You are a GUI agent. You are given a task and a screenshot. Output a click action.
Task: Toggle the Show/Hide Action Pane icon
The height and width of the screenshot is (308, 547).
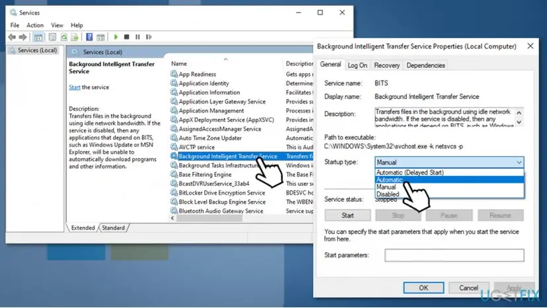click(x=100, y=37)
